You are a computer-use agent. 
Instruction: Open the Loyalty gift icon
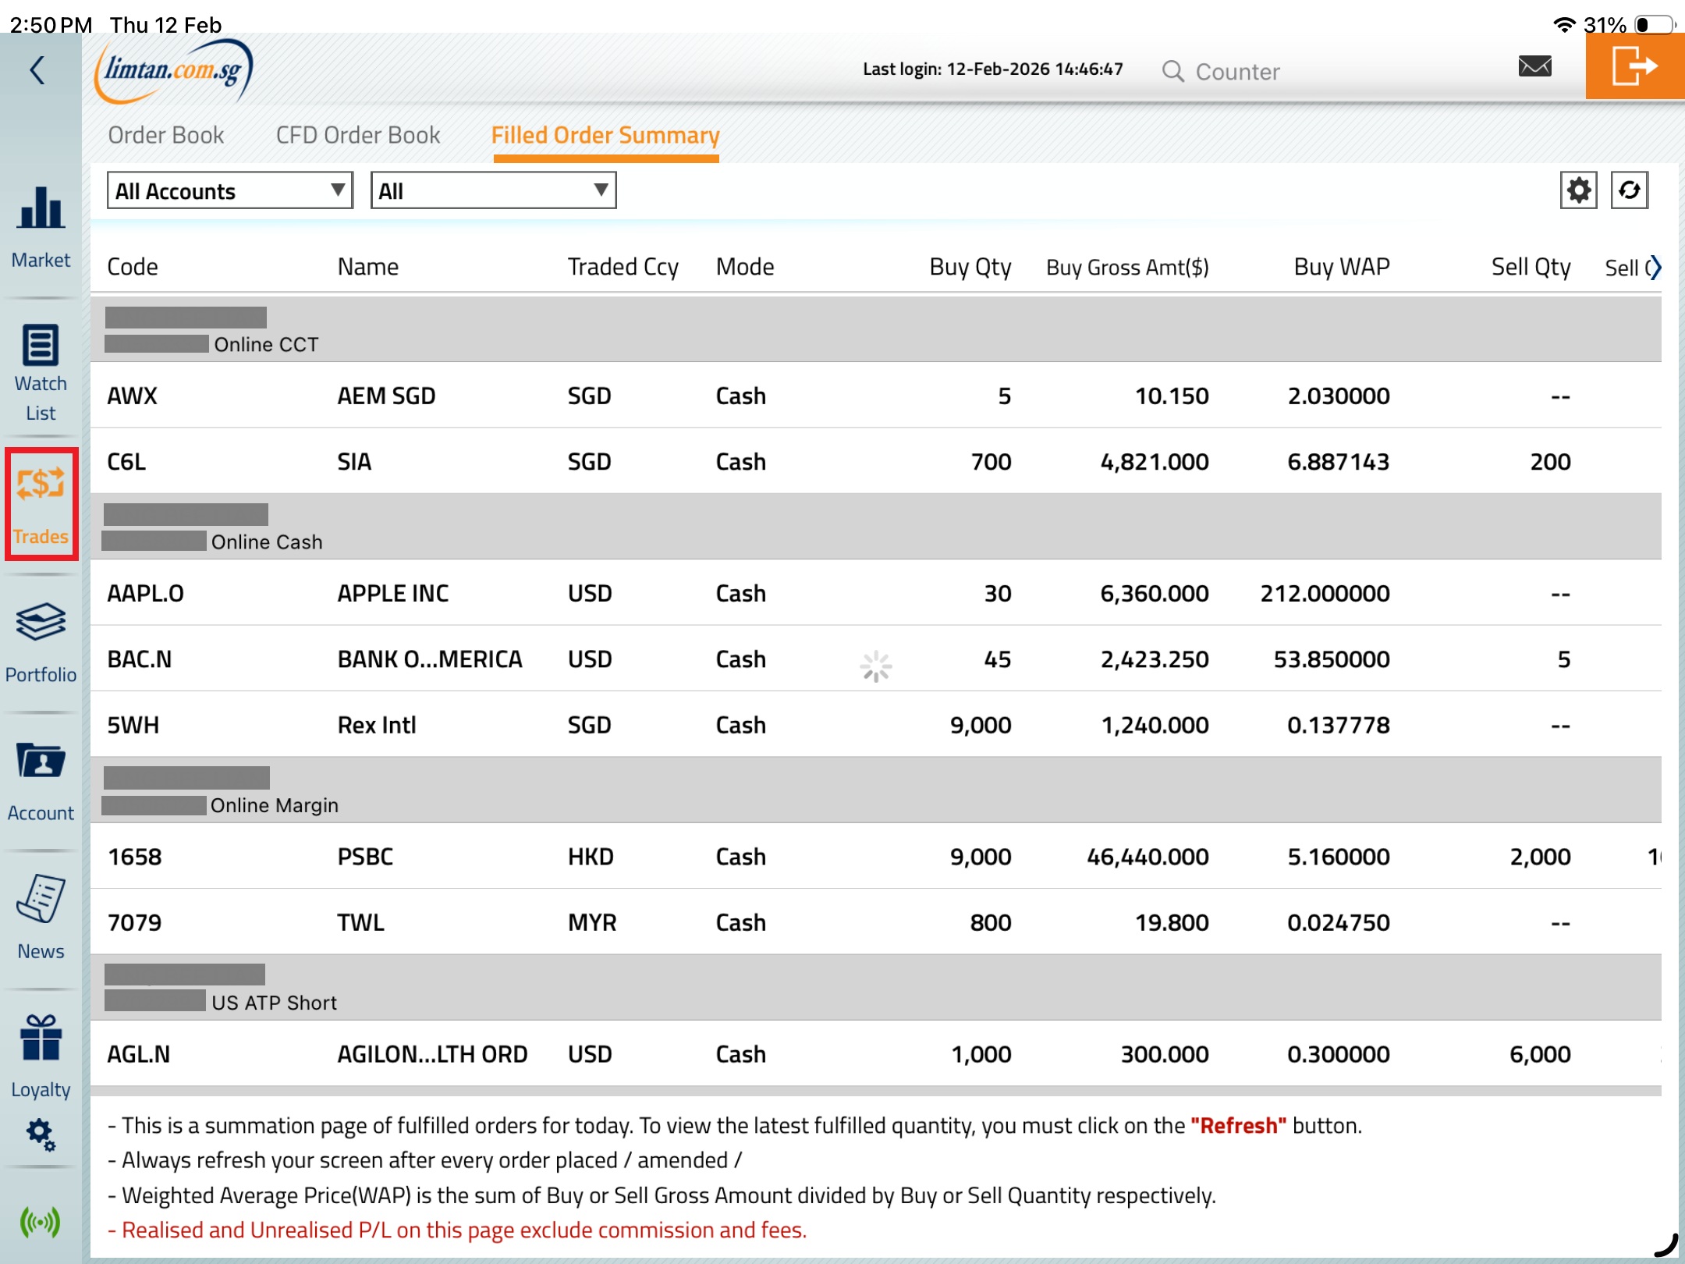point(41,1038)
